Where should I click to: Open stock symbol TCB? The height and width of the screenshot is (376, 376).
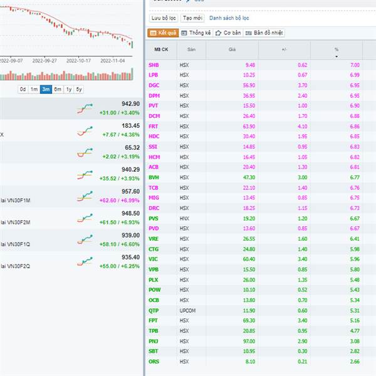point(154,188)
